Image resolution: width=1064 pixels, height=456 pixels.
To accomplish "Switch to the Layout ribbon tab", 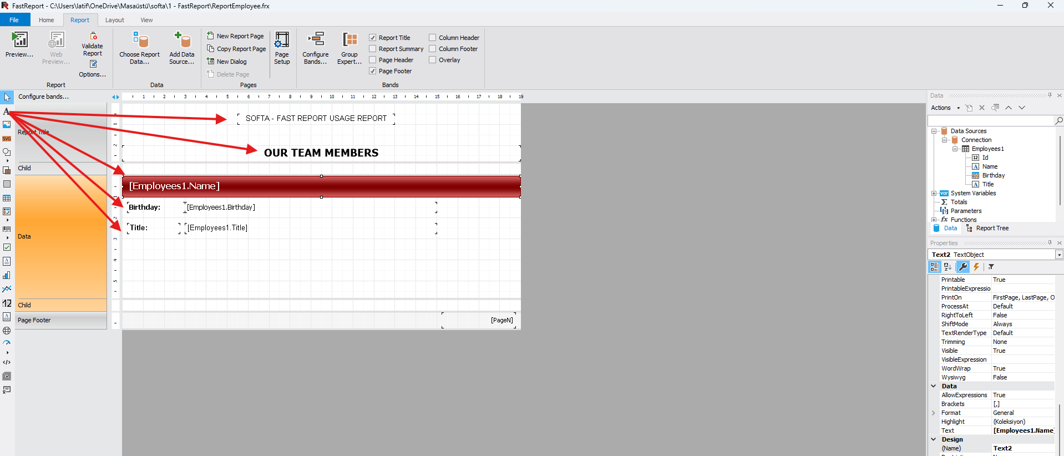I will (x=115, y=20).
